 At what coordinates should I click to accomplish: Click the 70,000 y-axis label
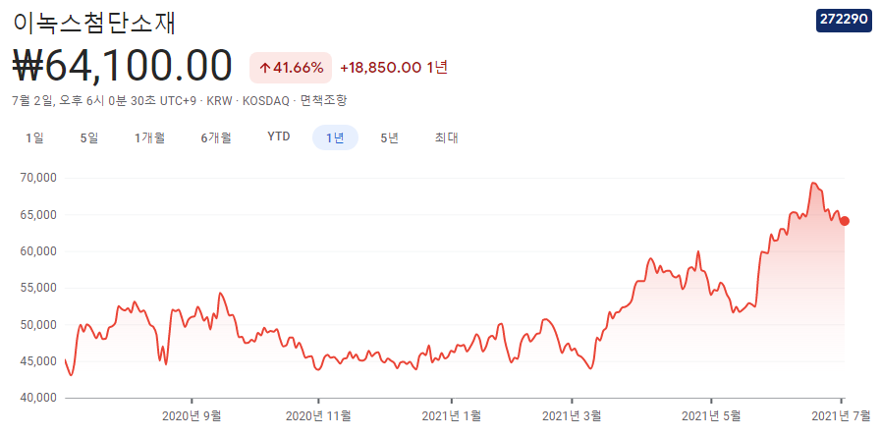point(38,178)
